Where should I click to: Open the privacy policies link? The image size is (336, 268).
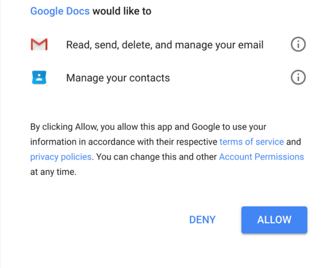pyautogui.click(x=61, y=157)
